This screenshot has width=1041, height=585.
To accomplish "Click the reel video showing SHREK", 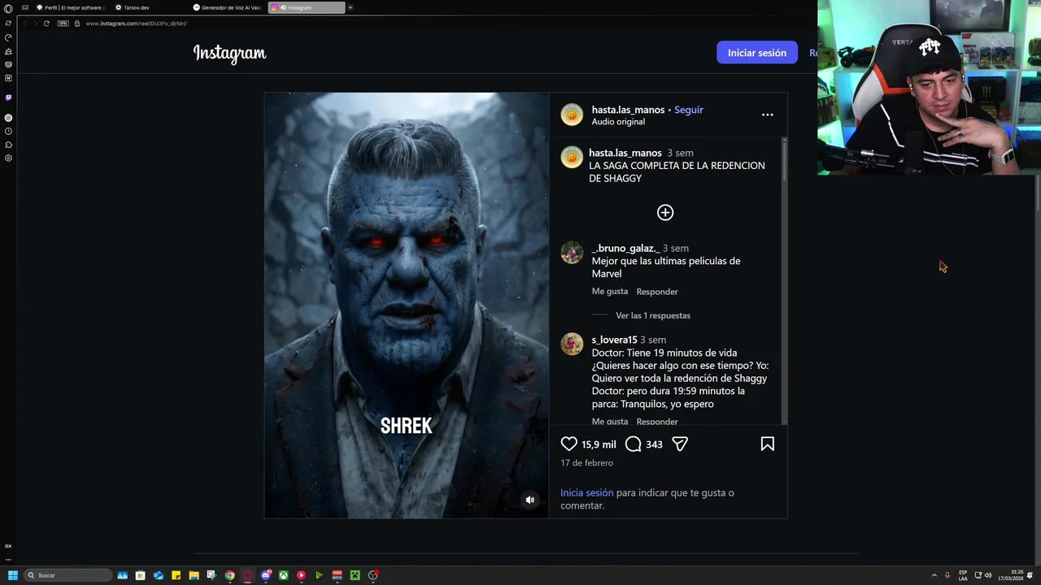I will (x=407, y=305).
